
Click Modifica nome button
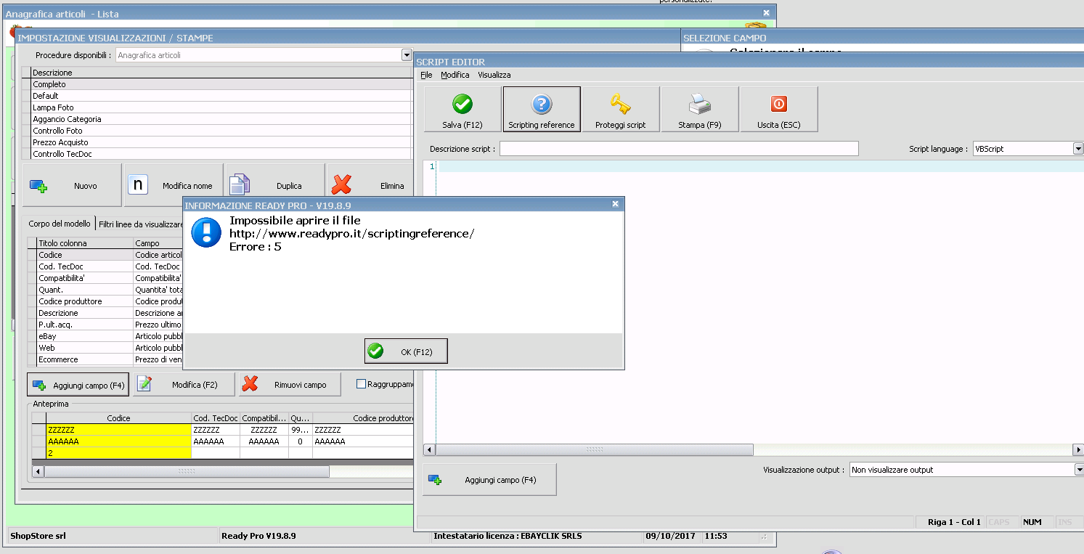174,186
